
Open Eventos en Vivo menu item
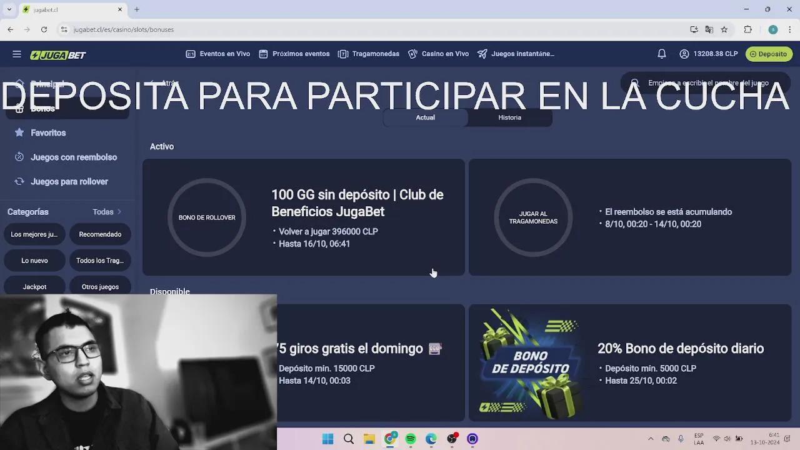pyautogui.click(x=218, y=54)
